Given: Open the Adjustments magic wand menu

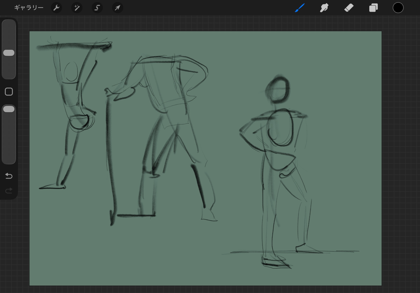Looking at the screenshot, I should [77, 8].
